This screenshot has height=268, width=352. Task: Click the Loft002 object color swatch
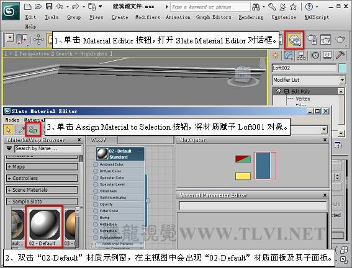pos(342,68)
